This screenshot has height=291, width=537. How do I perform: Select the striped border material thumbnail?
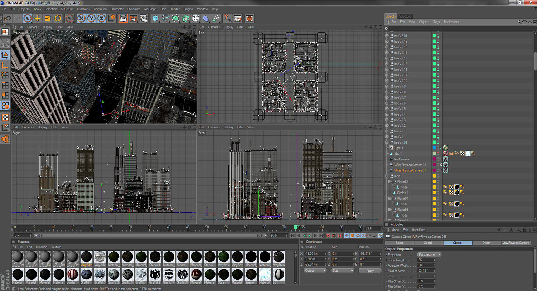tap(72, 275)
